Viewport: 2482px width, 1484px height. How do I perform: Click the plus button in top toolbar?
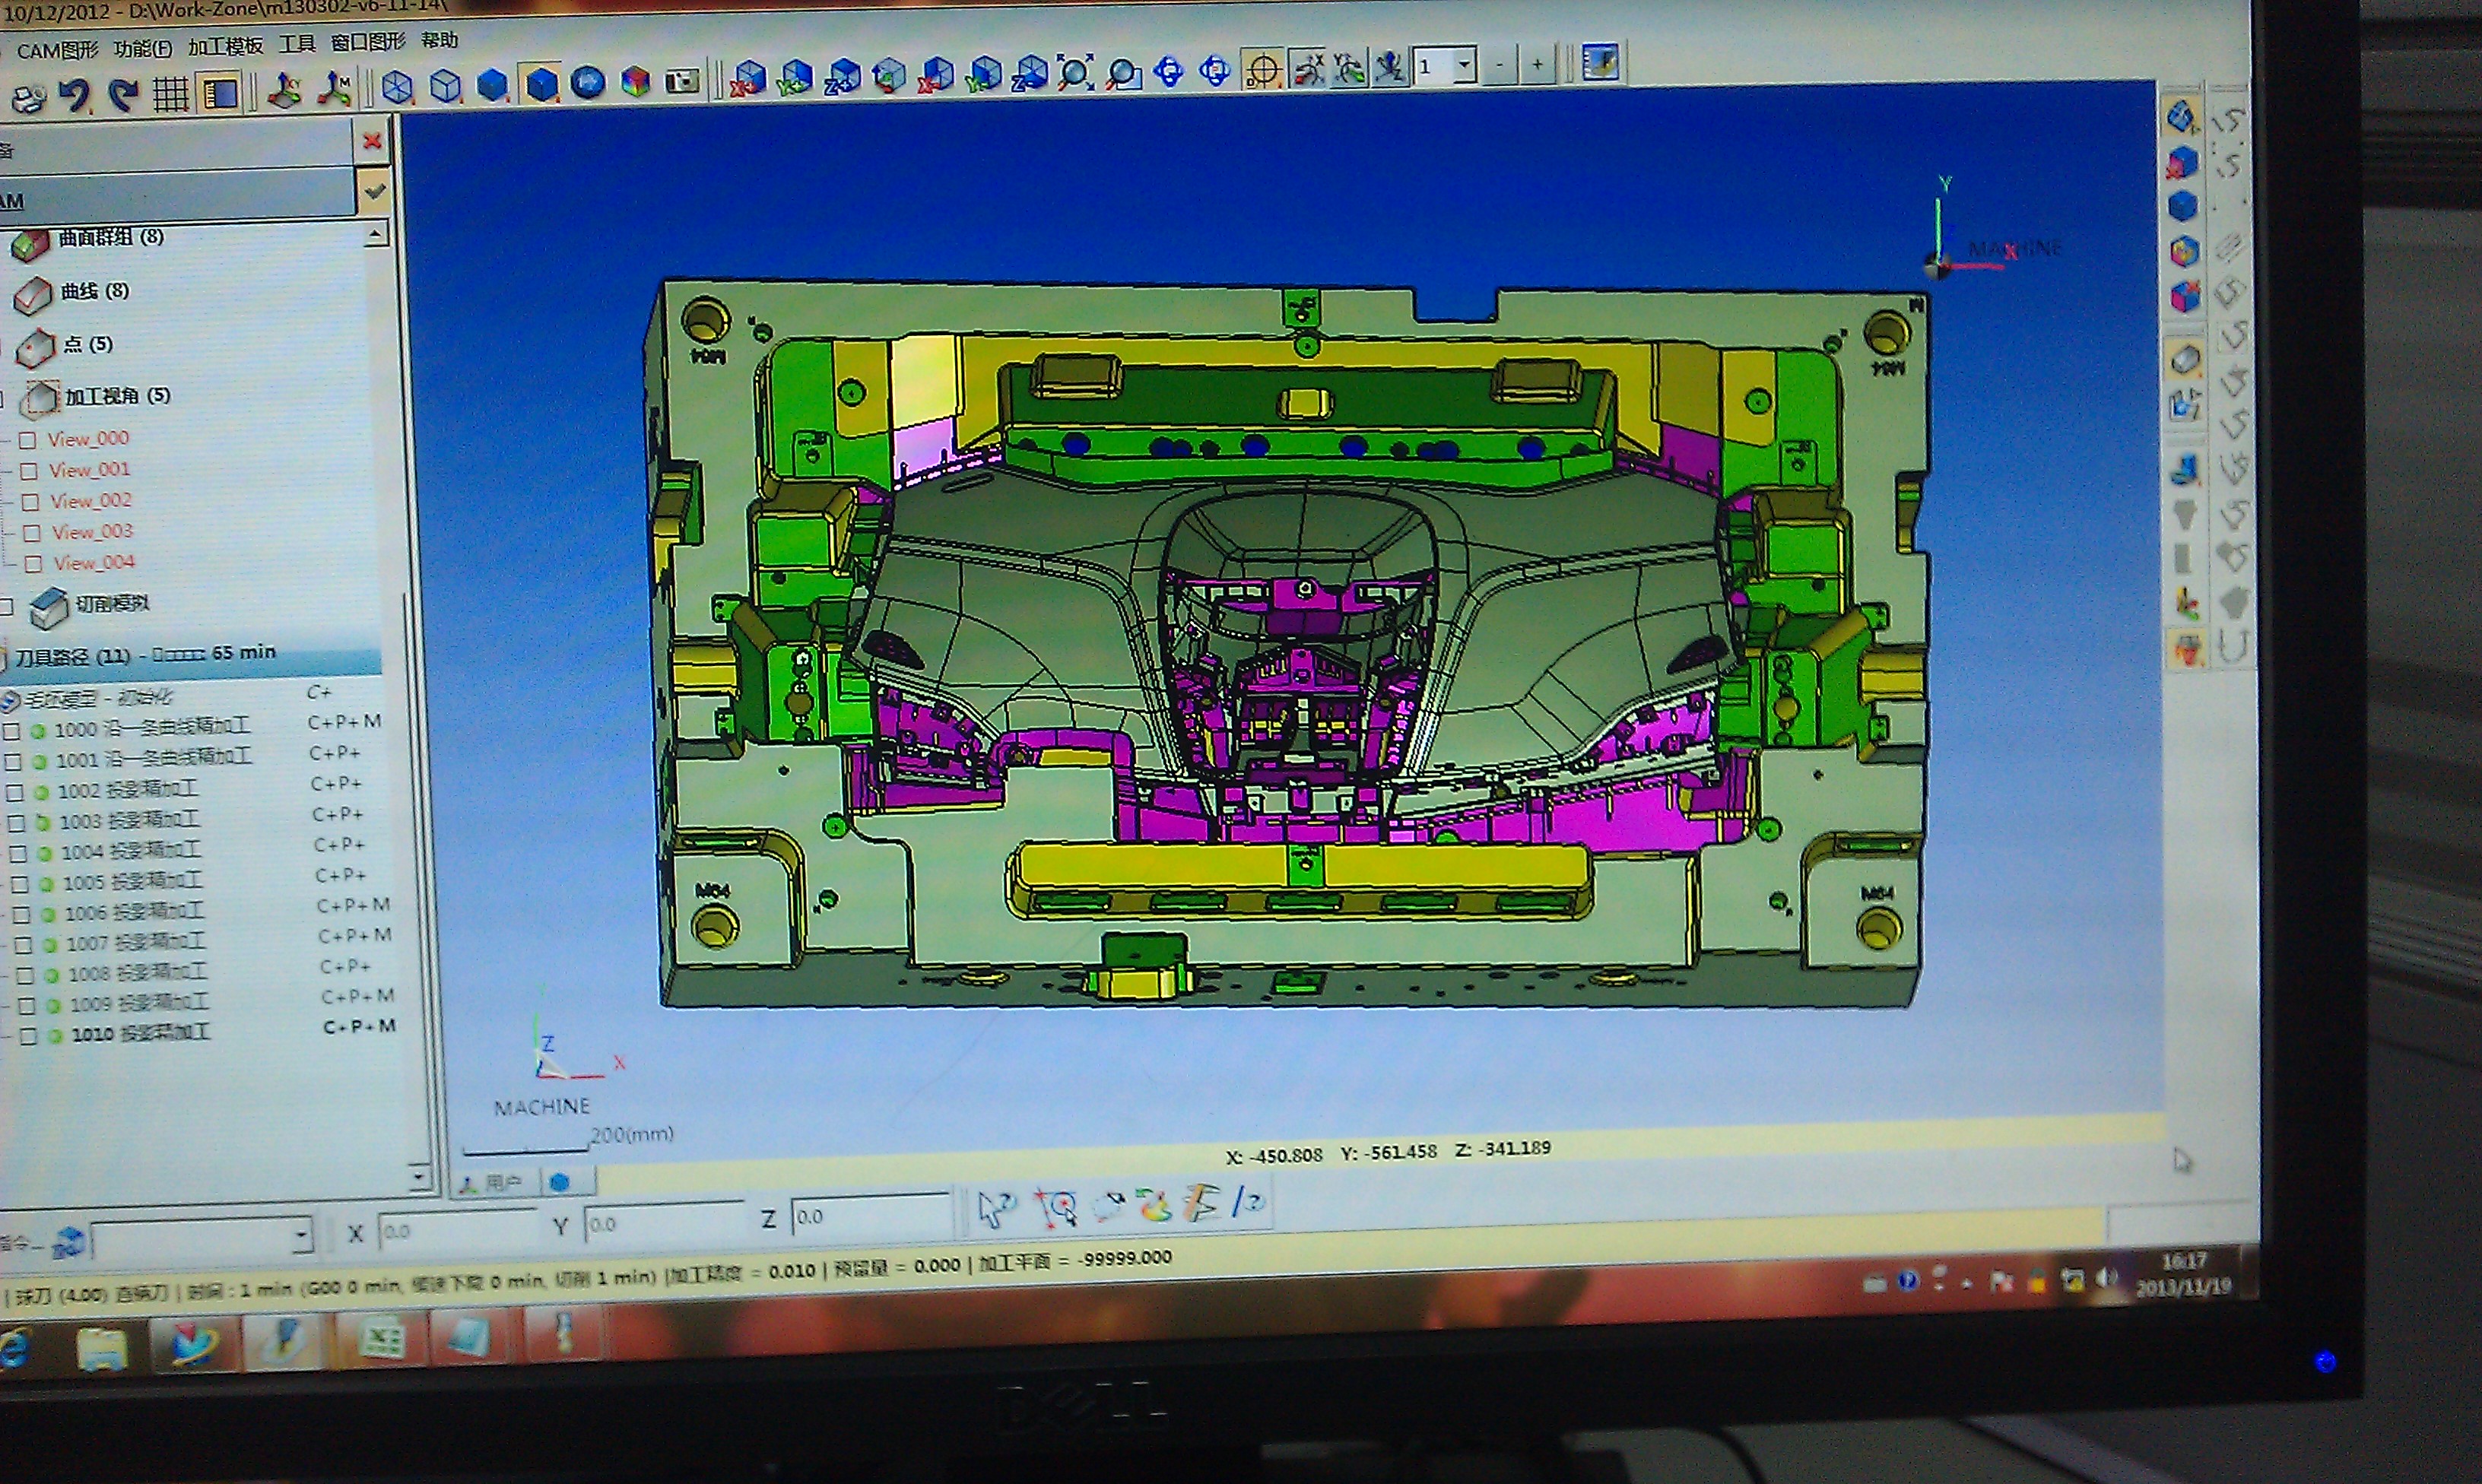tap(1537, 65)
